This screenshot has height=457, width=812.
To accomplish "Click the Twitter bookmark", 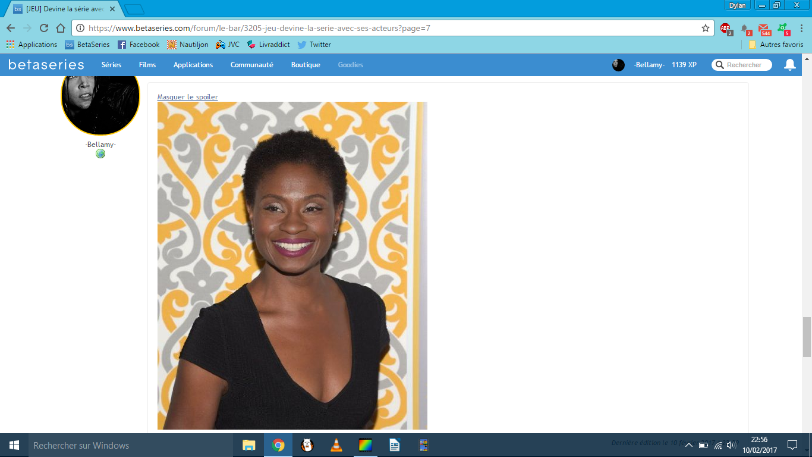I will (x=314, y=45).
